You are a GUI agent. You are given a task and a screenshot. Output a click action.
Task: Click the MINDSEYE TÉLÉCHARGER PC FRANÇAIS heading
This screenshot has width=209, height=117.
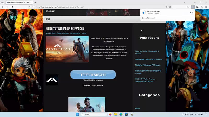[65, 28]
